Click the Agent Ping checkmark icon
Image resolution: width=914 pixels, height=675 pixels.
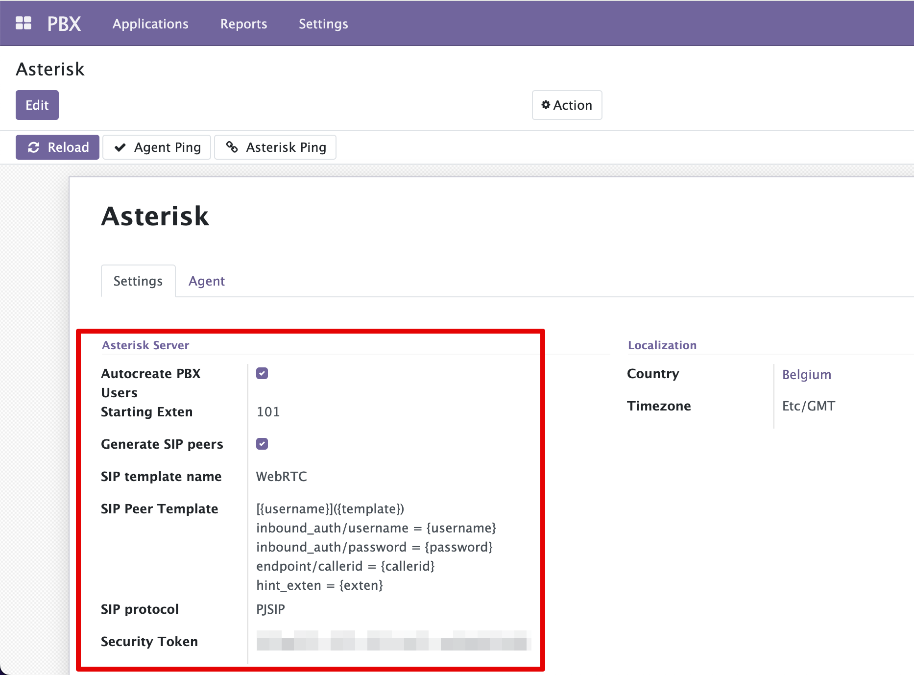(120, 147)
